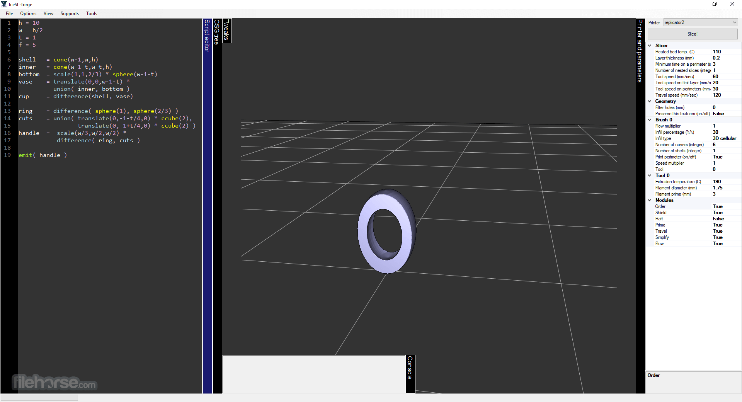Toggle the Travel module value True
This screenshot has height=402, width=742.
point(718,231)
